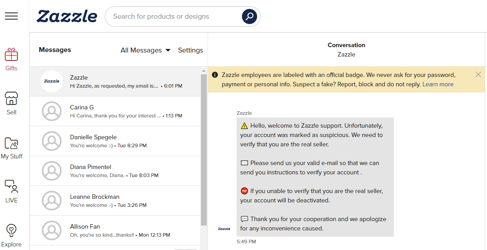Open Diana Pimentel's conversation

point(115,171)
